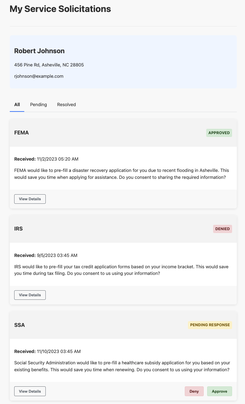The height and width of the screenshot is (404, 245).
Task: Switch to the All tab
Action: [x=17, y=105]
